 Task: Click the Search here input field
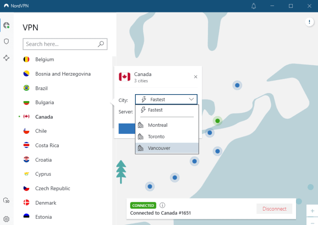pyautogui.click(x=60, y=44)
